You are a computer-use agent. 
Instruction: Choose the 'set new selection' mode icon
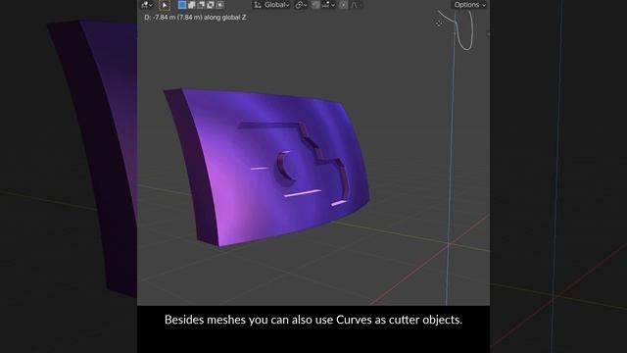pyautogui.click(x=182, y=5)
